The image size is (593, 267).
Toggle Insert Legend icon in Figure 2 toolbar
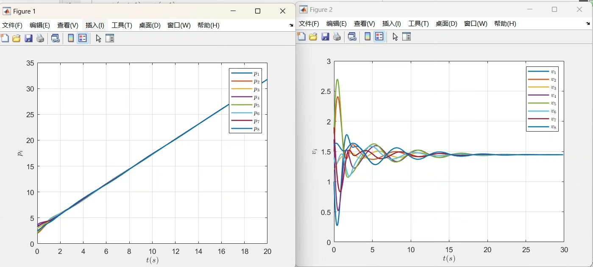tap(379, 37)
